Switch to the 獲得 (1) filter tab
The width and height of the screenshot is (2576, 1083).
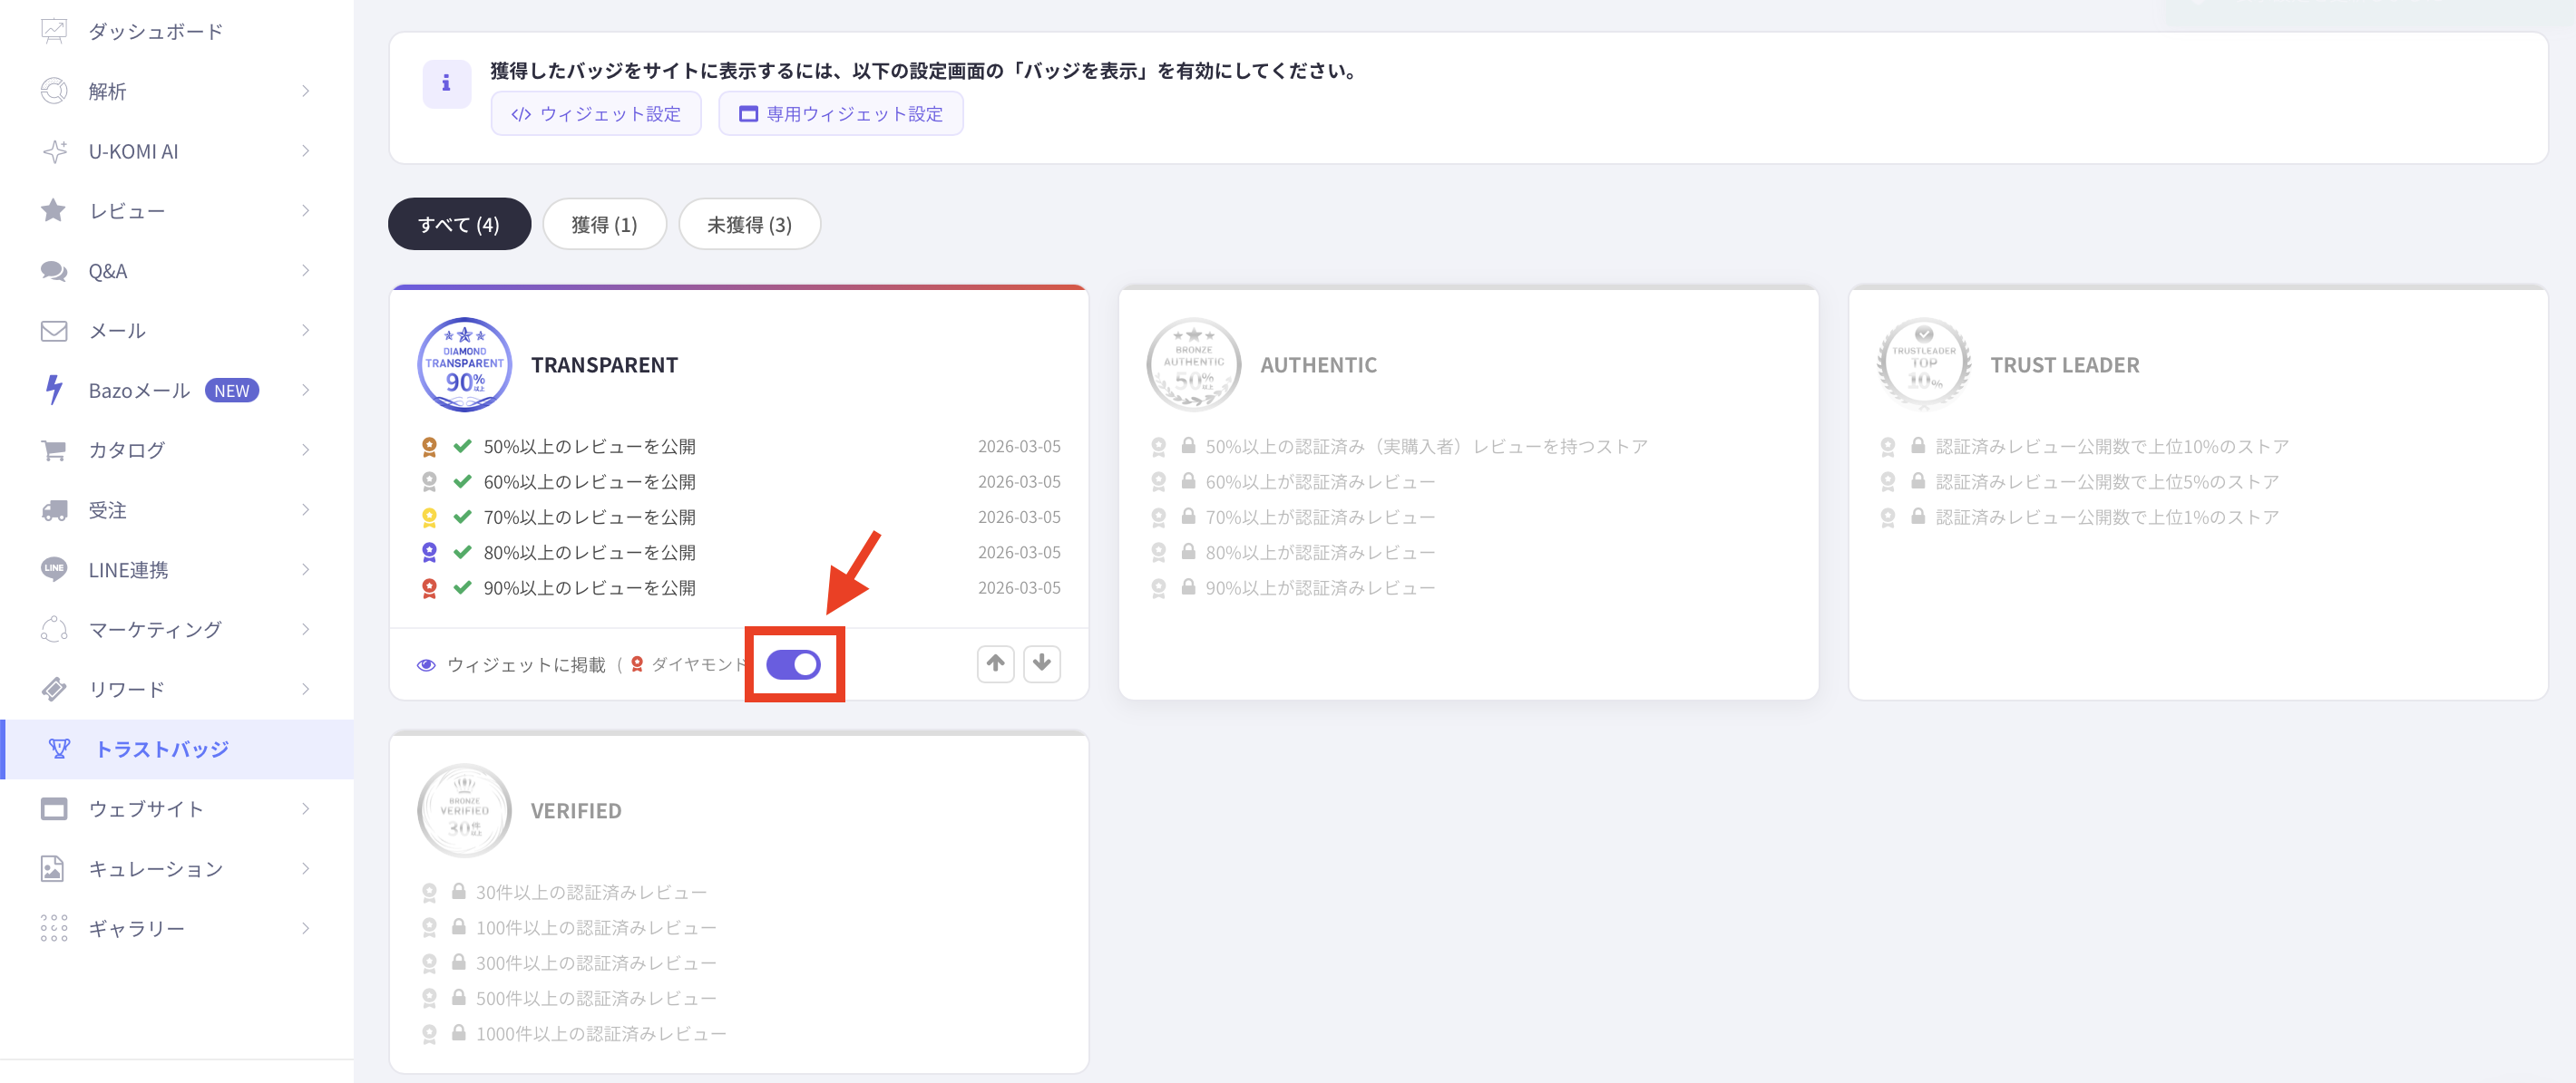click(x=604, y=225)
